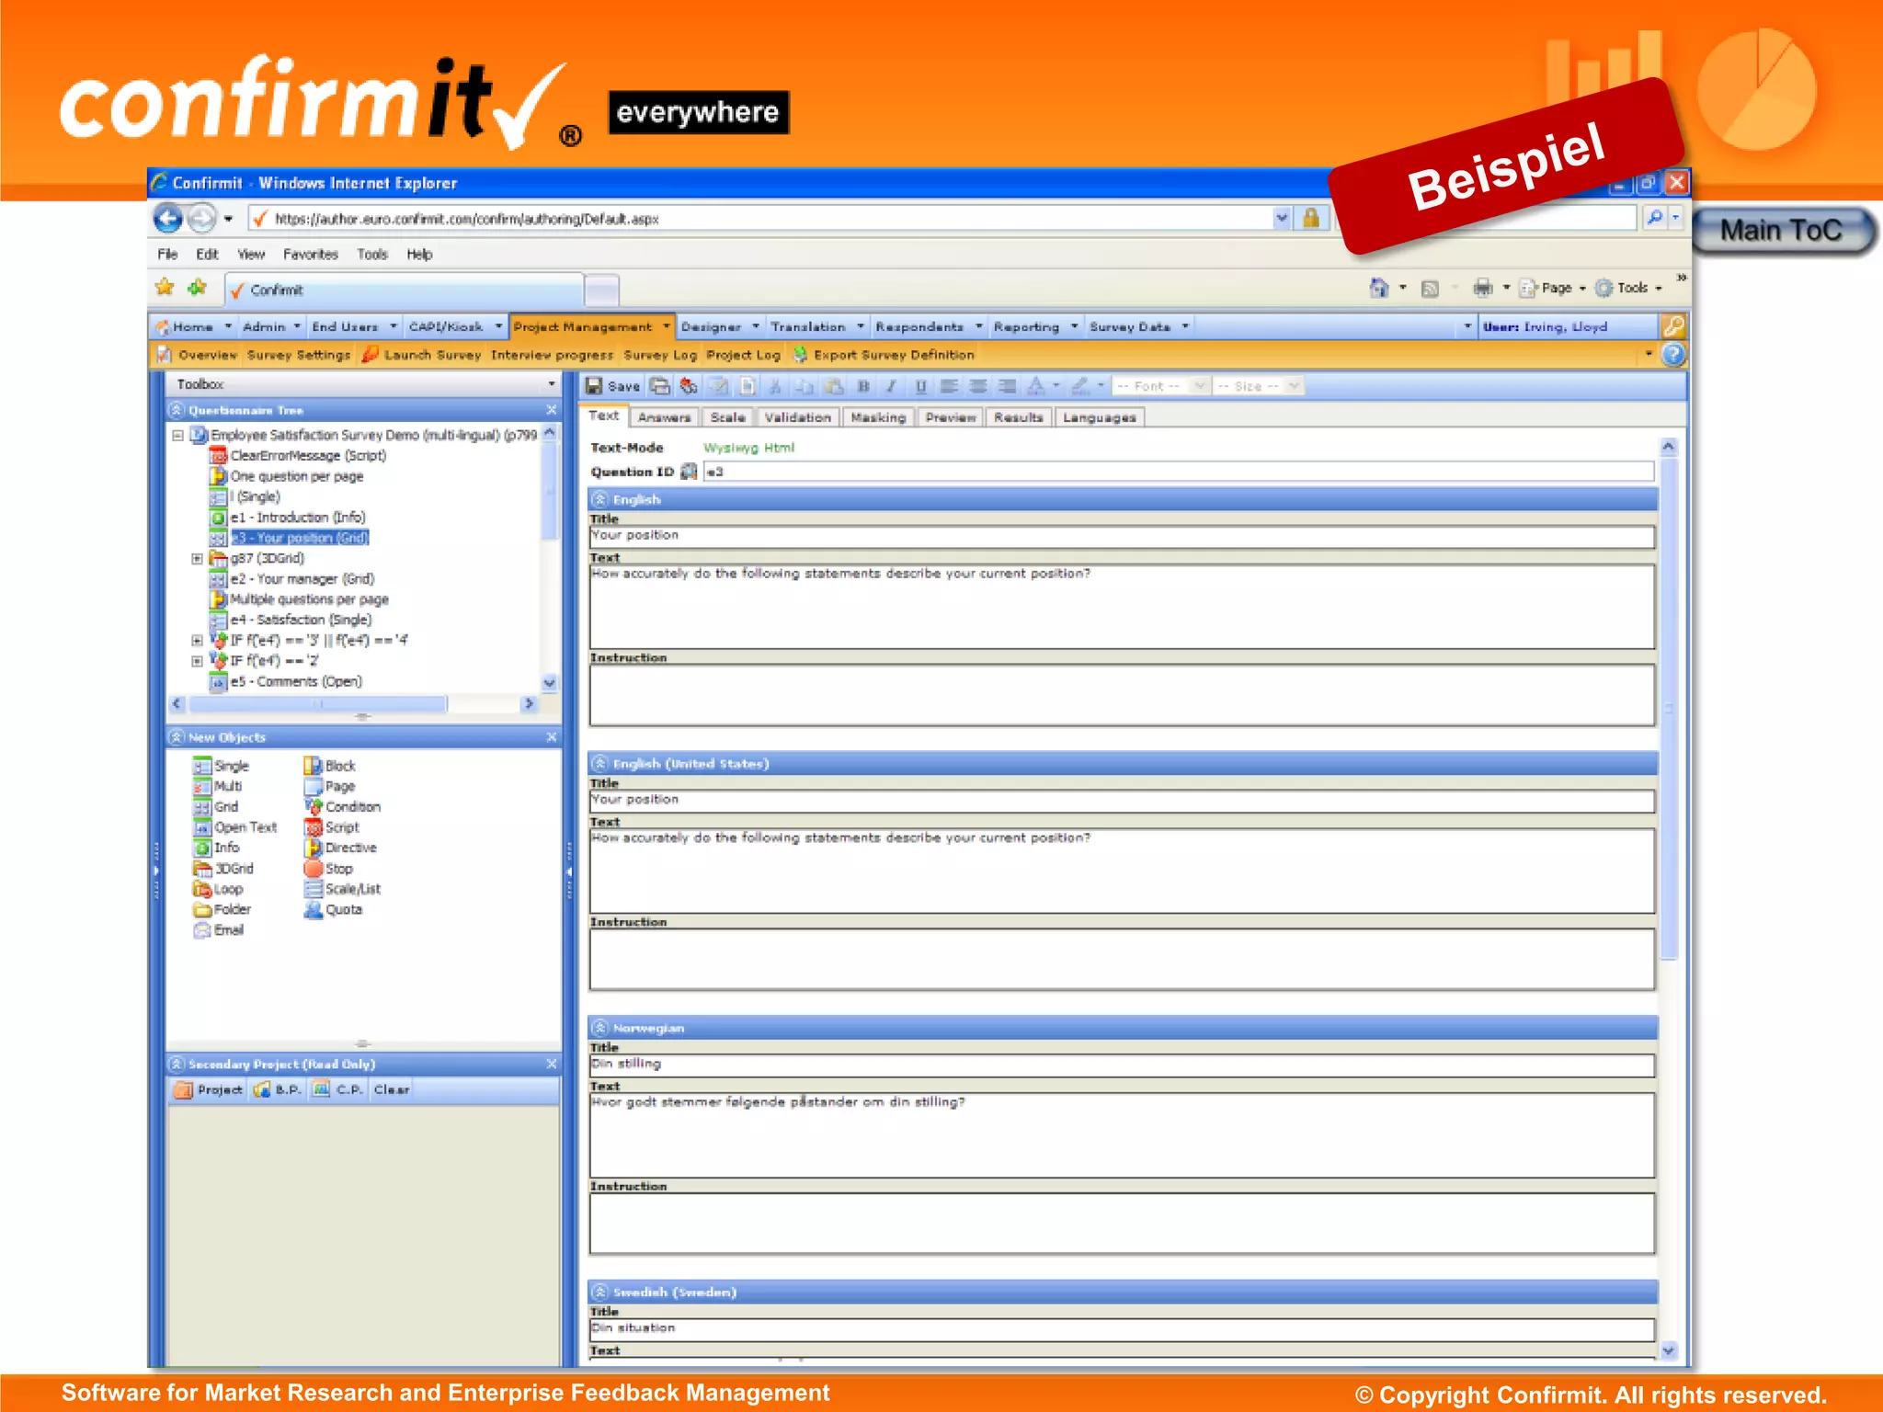
Task: Switch to the Scale tab
Action: click(x=727, y=417)
